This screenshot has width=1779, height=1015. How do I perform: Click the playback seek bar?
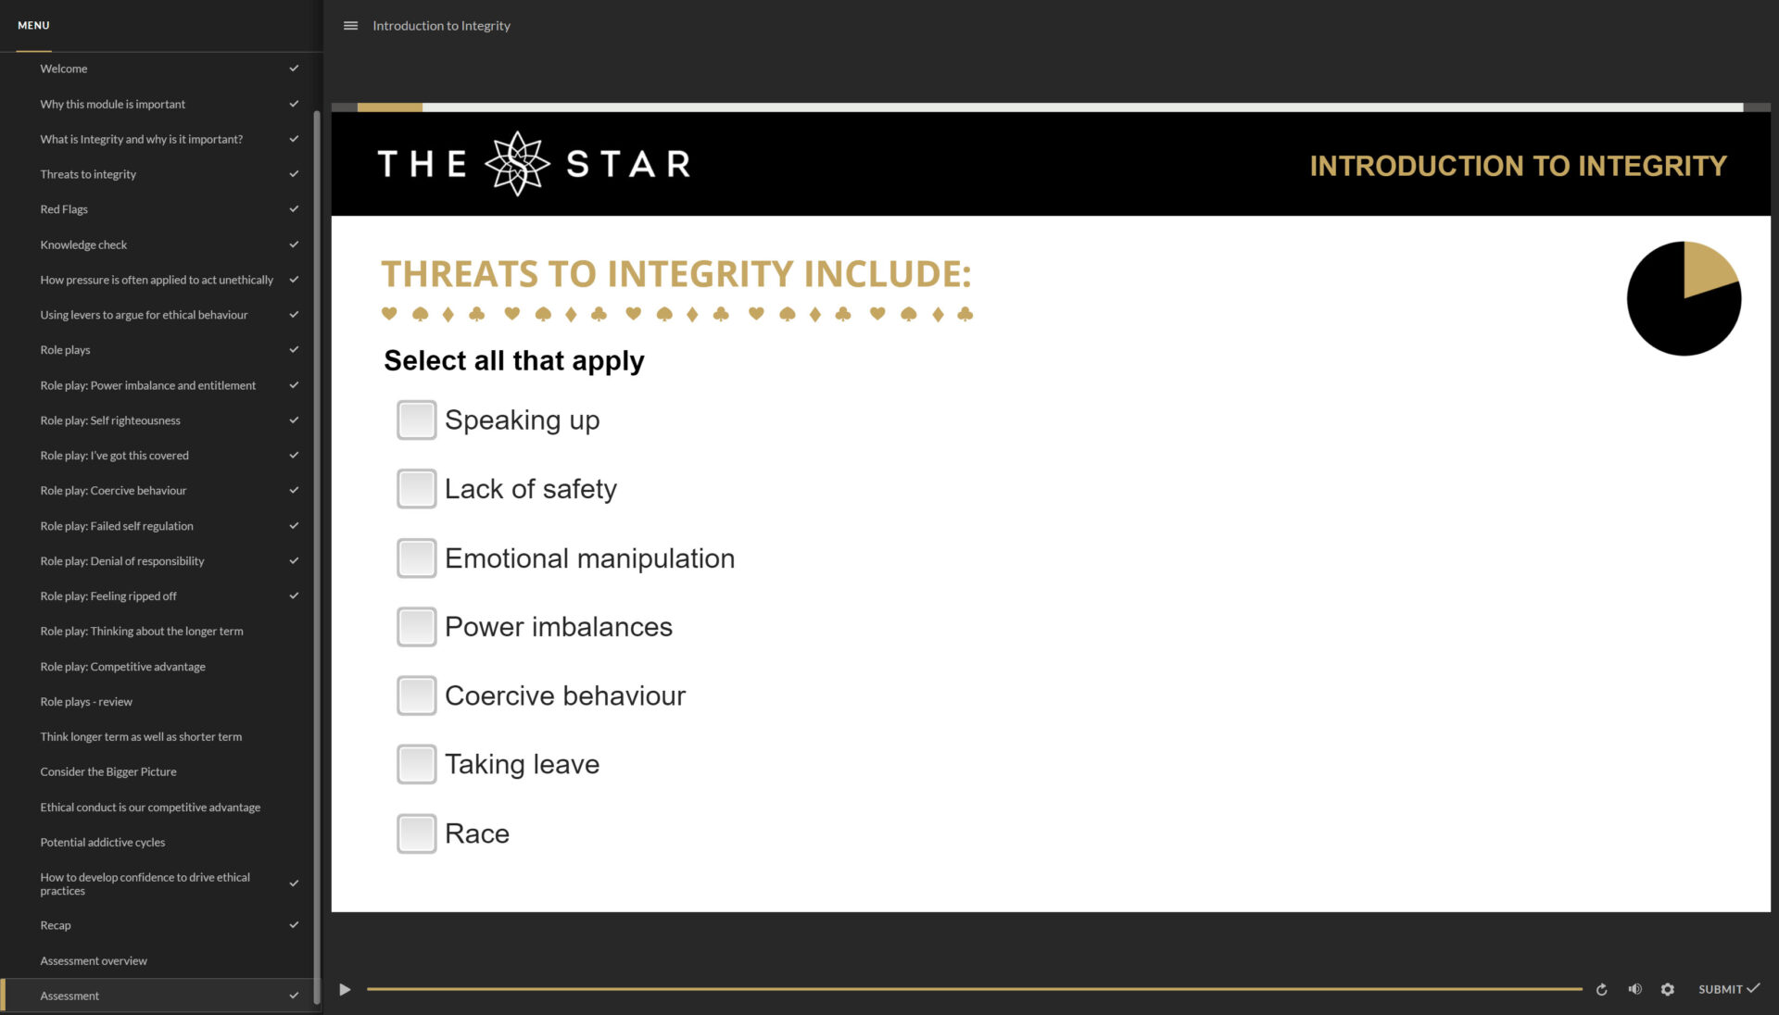[x=973, y=989]
